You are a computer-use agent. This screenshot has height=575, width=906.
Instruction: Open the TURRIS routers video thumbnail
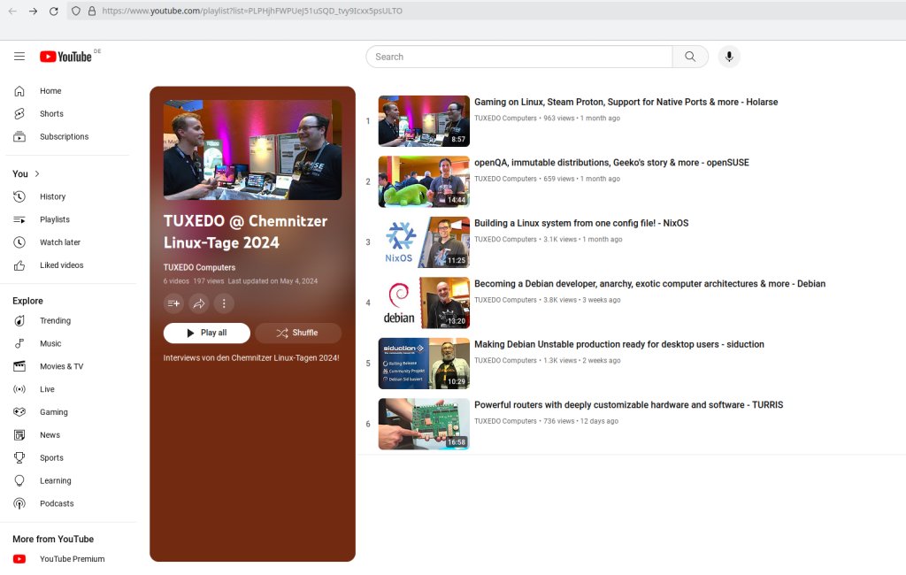point(424,424)
